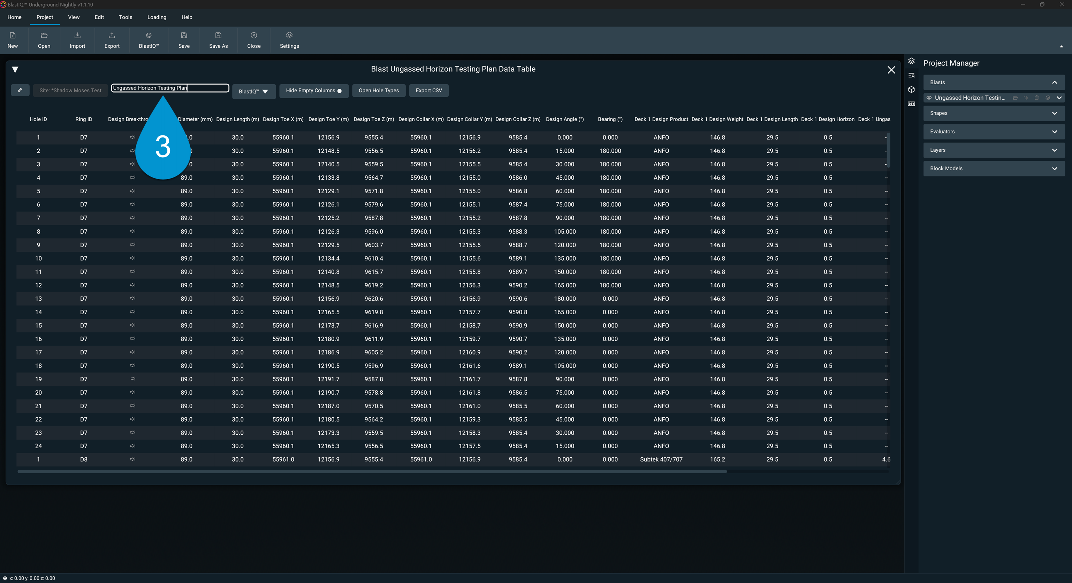The width and height of the screenshot is (1072, 583).
Task: Click the breakthrough icon in hole 19 row
Action: pos(133,379)
